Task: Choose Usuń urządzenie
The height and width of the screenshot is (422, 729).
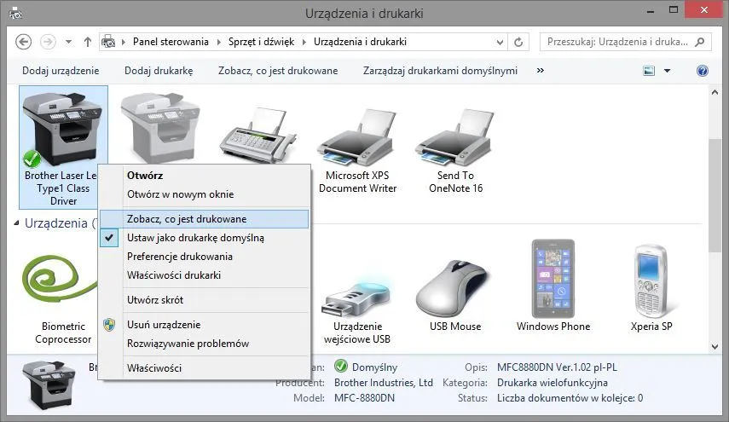Action: (205, 325)
